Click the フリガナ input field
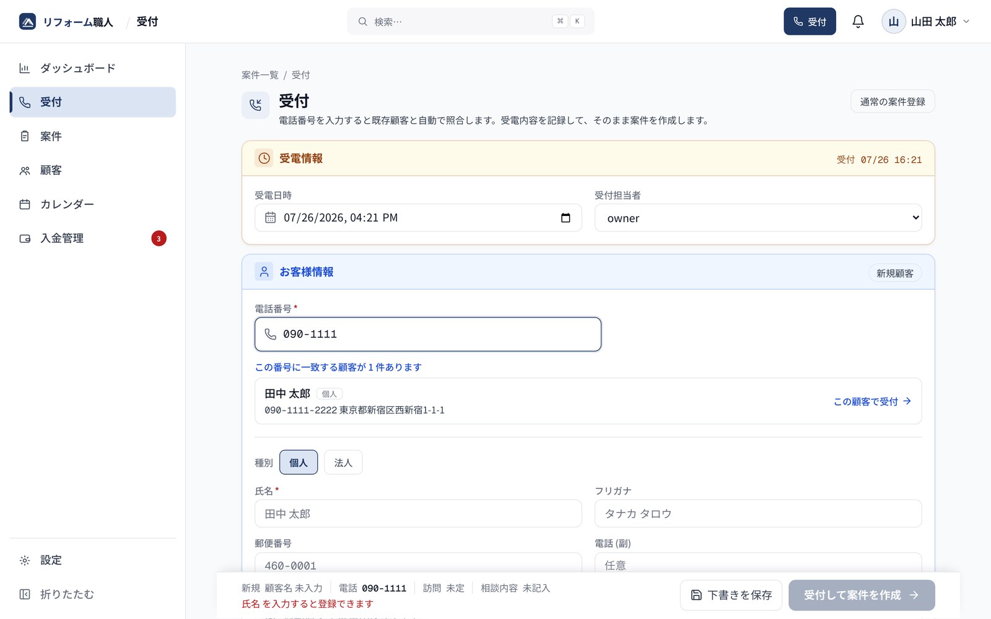Screen dimensions: 991x619 758,514
